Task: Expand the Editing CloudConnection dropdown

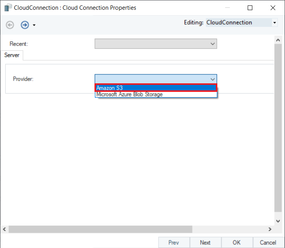Action: click(x=275, y=23)
